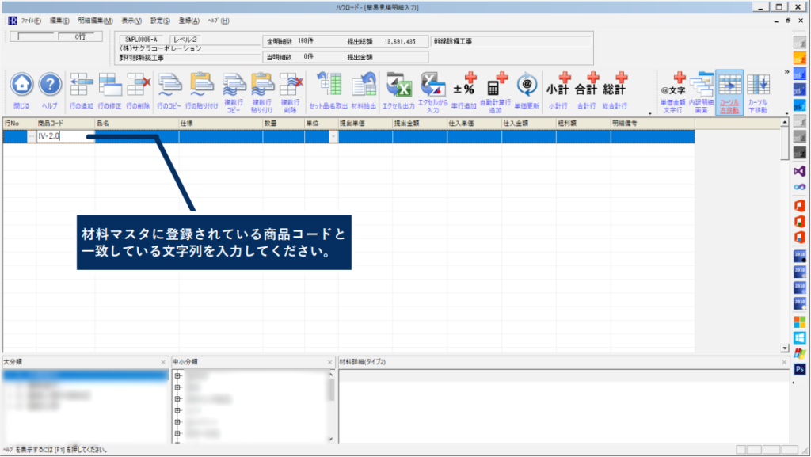Image resolution: width=811 pixels, height=457 pixels.
Task: Open the 設定(S) menu
Action: [159, 20]
